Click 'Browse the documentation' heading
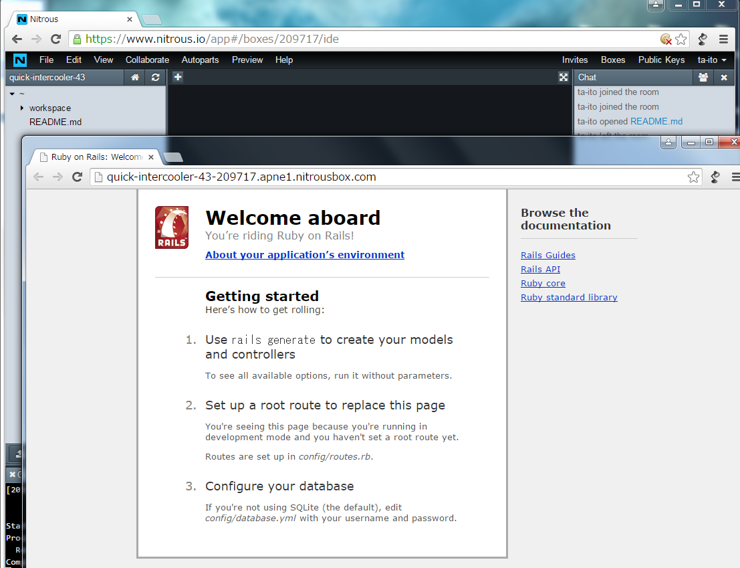The image size is (740, 568). [x=566, y=219]
